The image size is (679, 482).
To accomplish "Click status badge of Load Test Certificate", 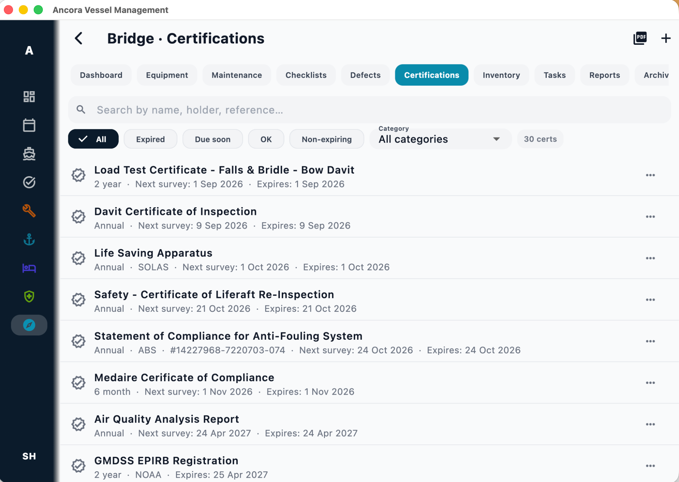I will 79,175.
